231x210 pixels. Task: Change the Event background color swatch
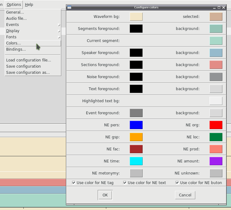click(216, 113)
